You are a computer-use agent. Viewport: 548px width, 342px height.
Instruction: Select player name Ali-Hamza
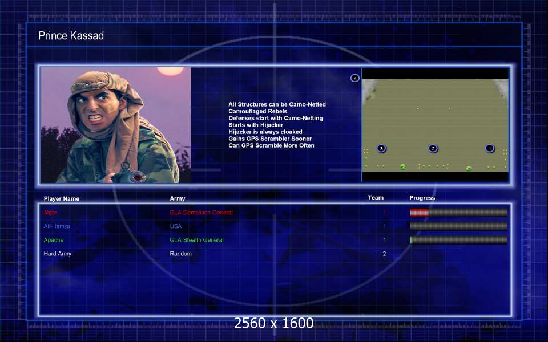click(x=57, y=226)
